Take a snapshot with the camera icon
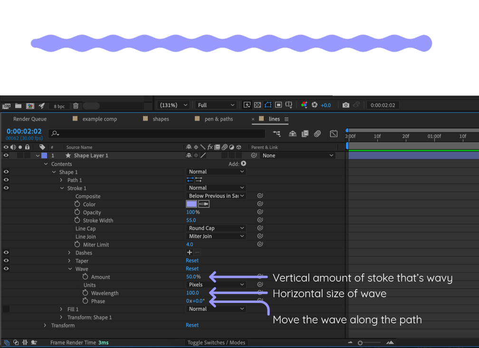Screen dimensions: 479x348 tap(346, 105)
